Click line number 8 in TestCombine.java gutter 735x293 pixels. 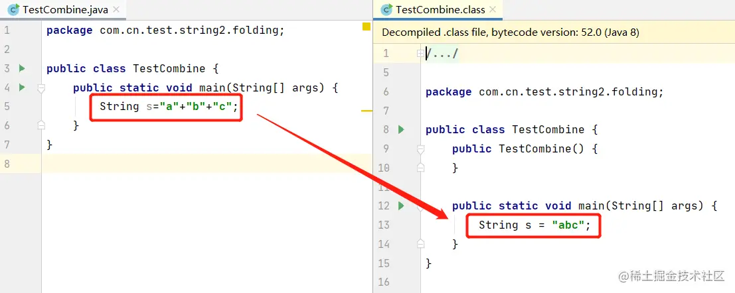tap(6, 163)
